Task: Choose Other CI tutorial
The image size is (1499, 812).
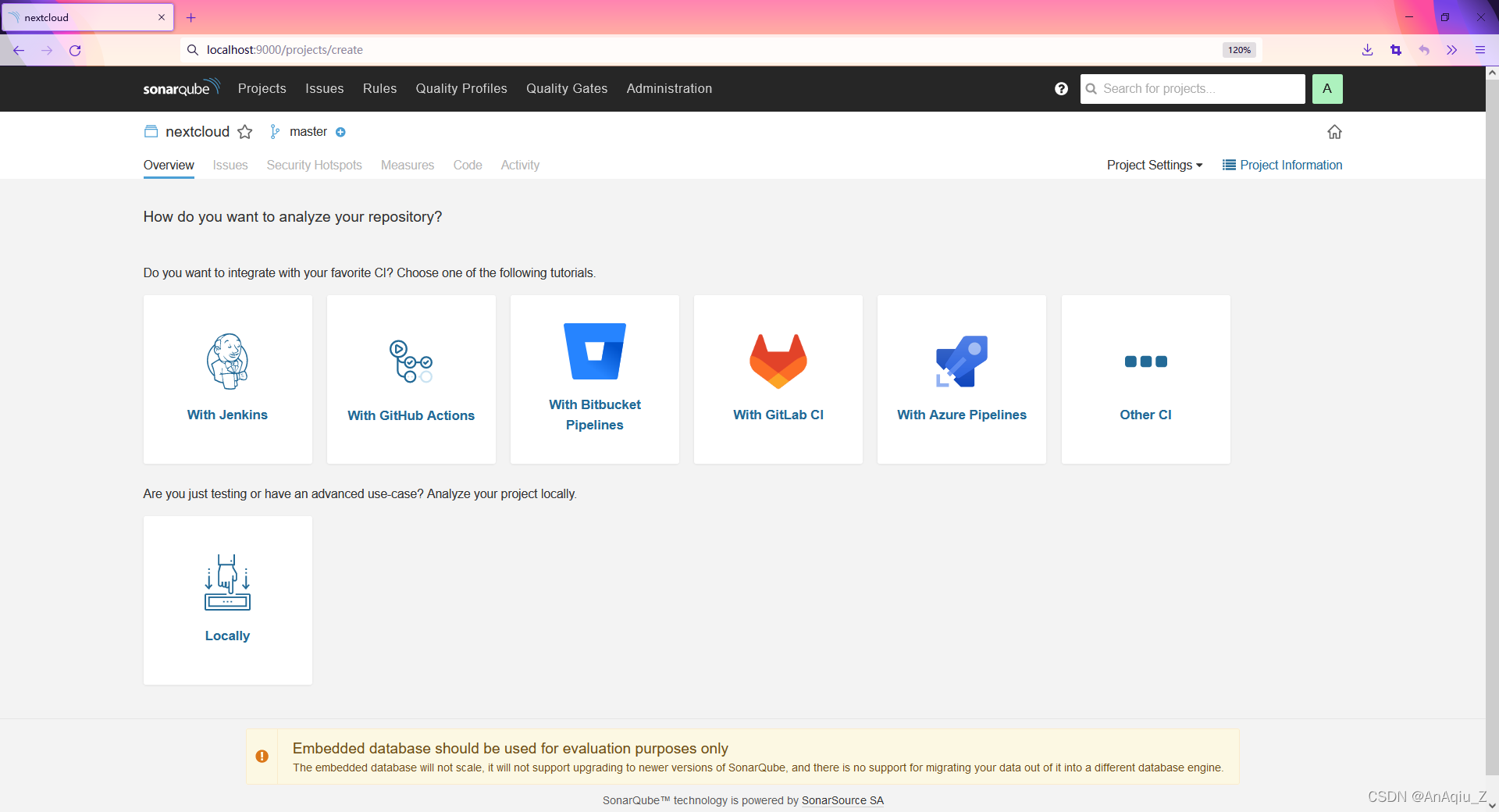Action: coord(1146,379)
